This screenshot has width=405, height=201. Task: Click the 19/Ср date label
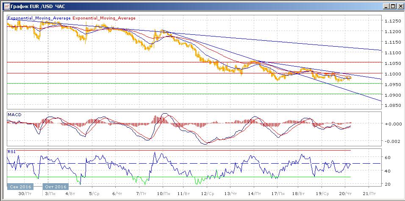point(322,193)
